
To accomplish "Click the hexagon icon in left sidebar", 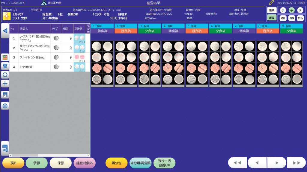I will tap(5, 74).
